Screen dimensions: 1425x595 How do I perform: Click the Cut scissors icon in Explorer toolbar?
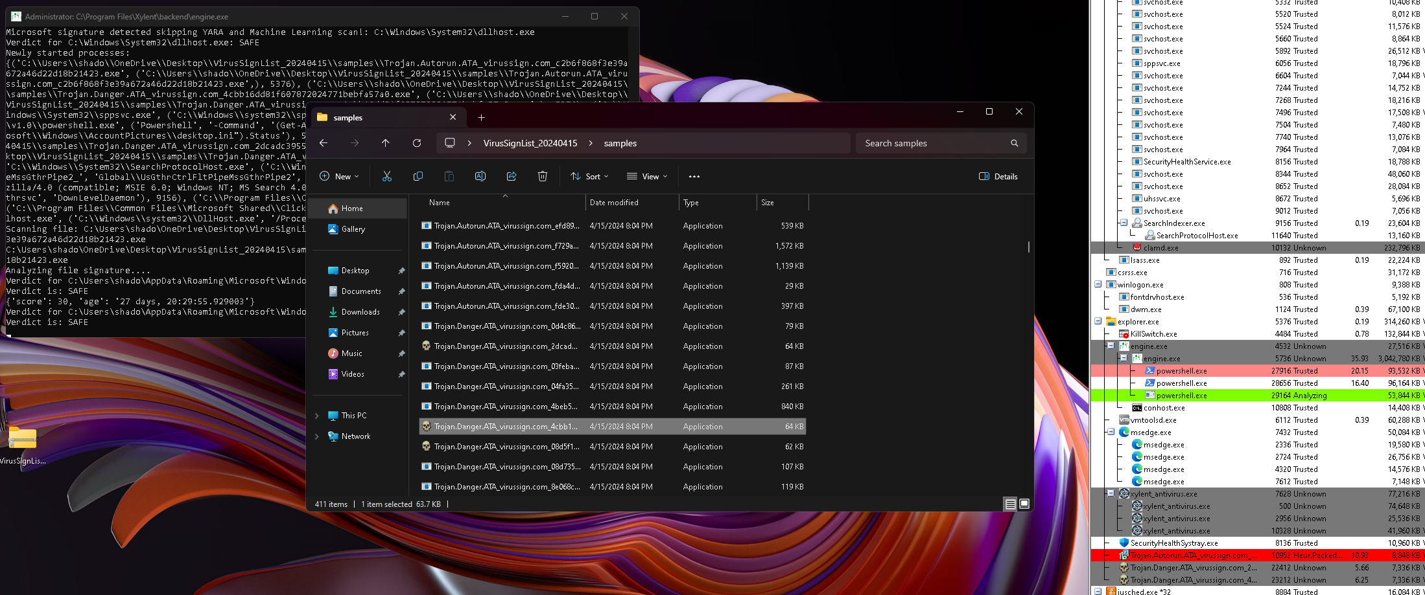coord(387,176)
